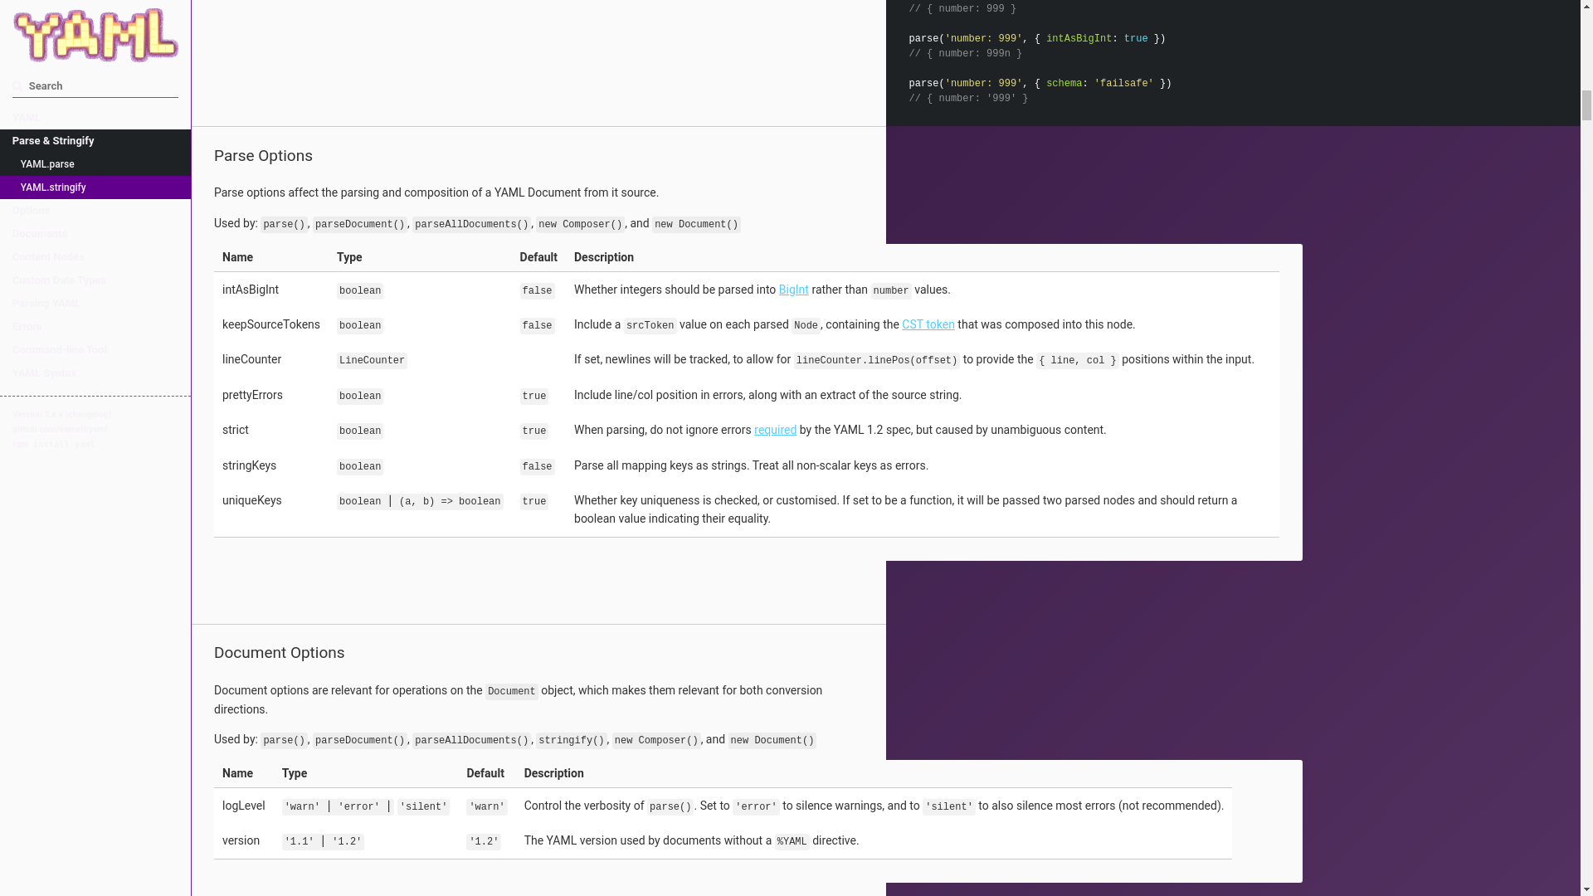
Task: Click the lineCounter.linePos(offset) code
Action: pyautogui.click(x=876, y=360)
